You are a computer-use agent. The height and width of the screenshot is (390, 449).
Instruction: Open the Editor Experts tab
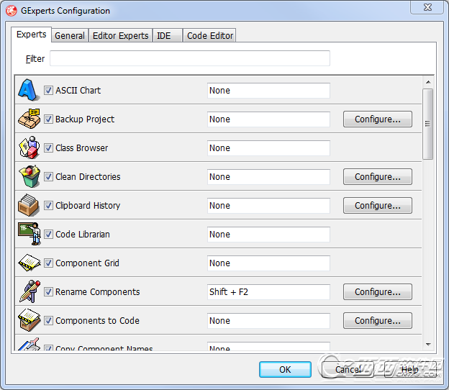pyautogui.click(x=121, y=35)
